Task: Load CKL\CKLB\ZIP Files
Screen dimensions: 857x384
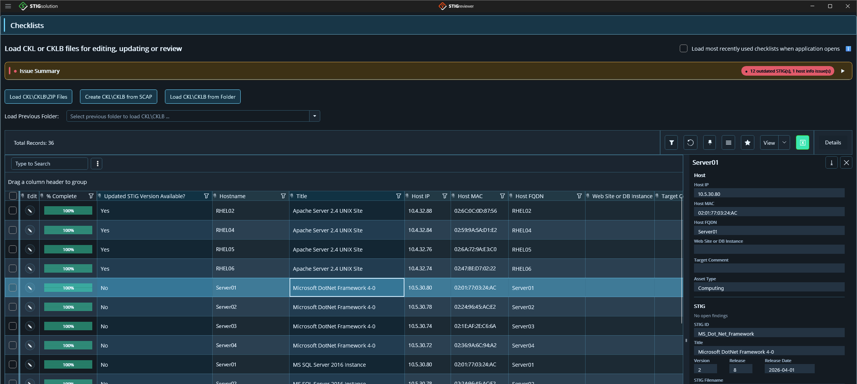Action: coord(38,97)
